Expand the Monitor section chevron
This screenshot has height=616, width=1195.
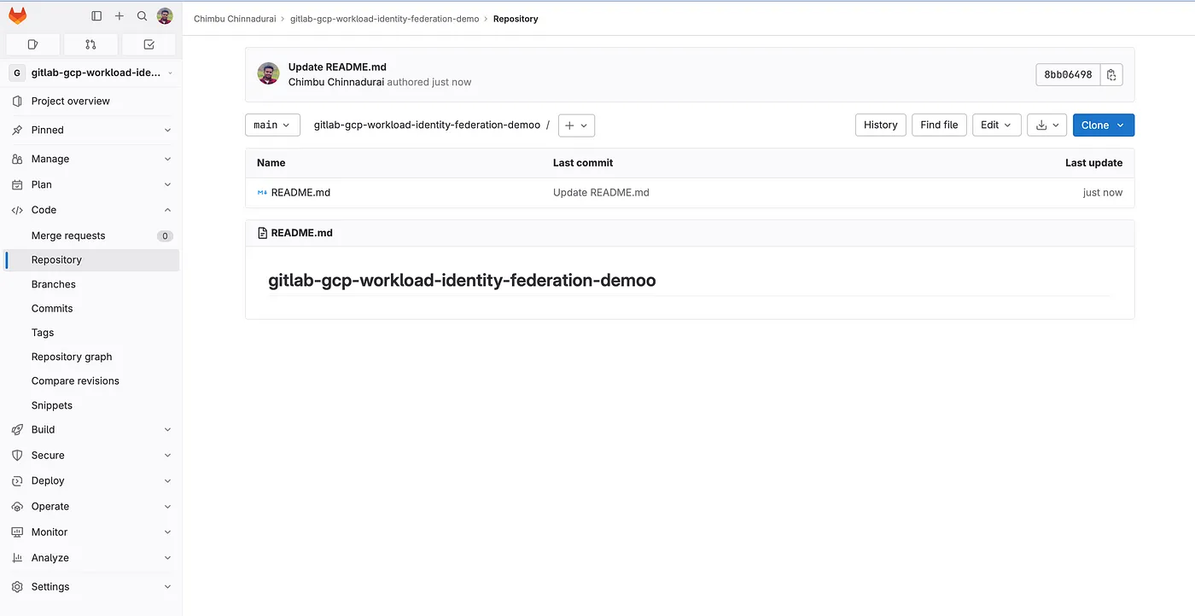167,532
